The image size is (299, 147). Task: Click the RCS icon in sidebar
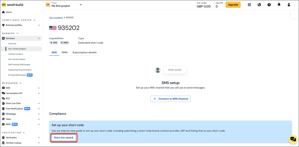3,98
